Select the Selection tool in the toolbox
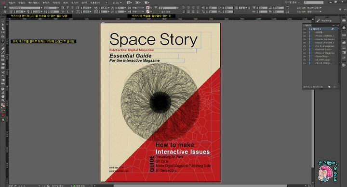Screen dimensions: 347x187 tap(3, 22)
